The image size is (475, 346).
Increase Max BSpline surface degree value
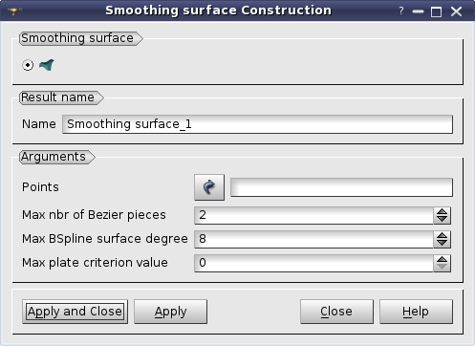[x=442, y=235]
